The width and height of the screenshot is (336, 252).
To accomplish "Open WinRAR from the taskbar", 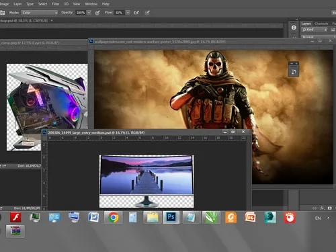I will click(x=15, y=231).
